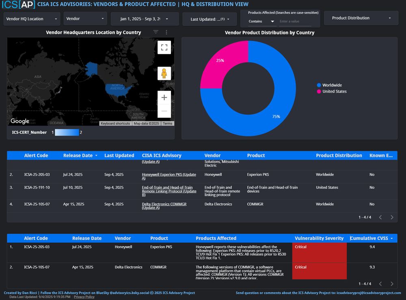The width and height of the screenshot is (406, 300).
Task: Click the ICS-CERT_Number gradient legend bar
Action: [67, 132]
